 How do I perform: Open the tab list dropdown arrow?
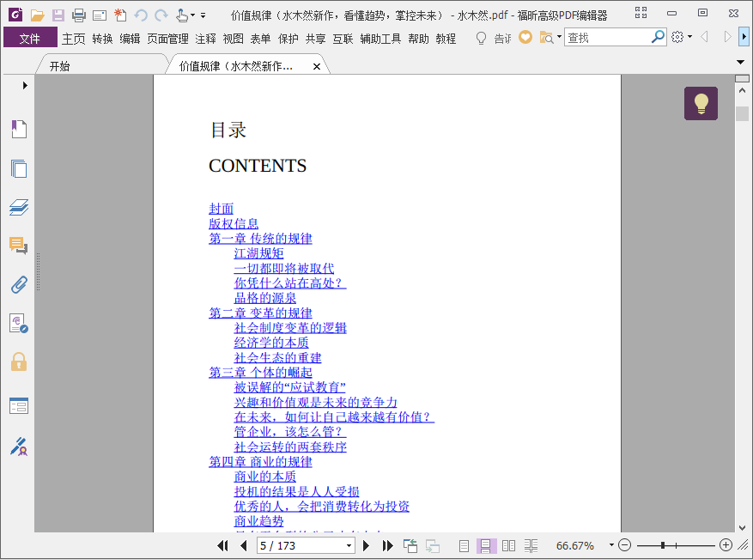tap(740, 62)
